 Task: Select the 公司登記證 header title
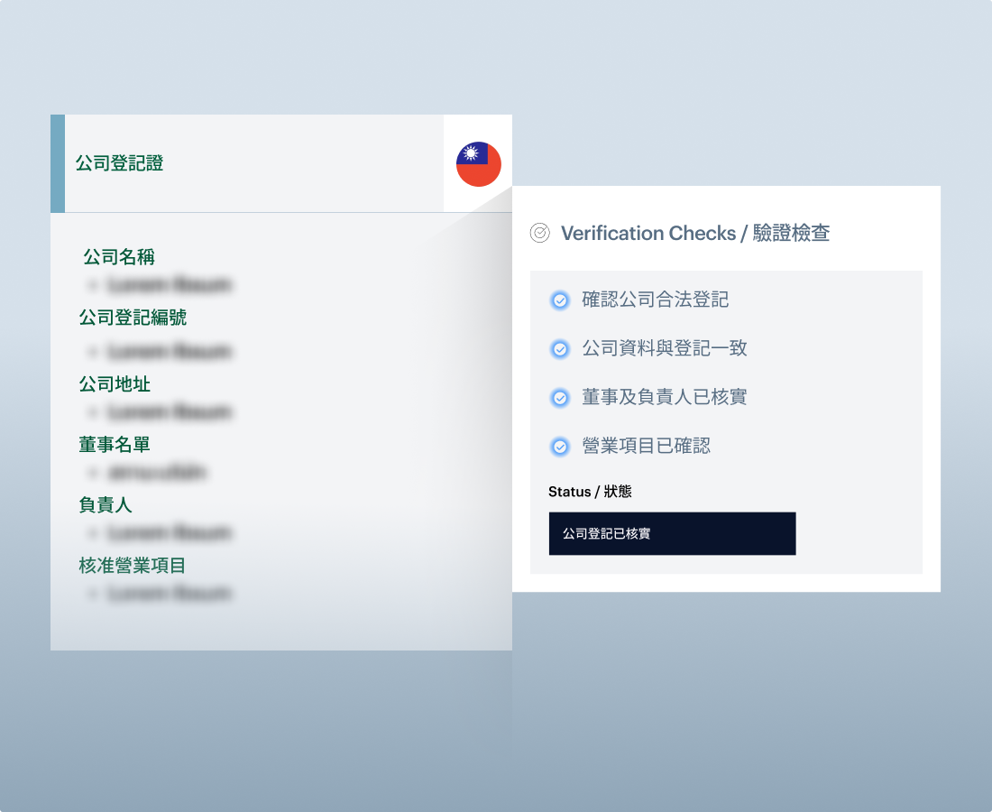click(119, 163)
